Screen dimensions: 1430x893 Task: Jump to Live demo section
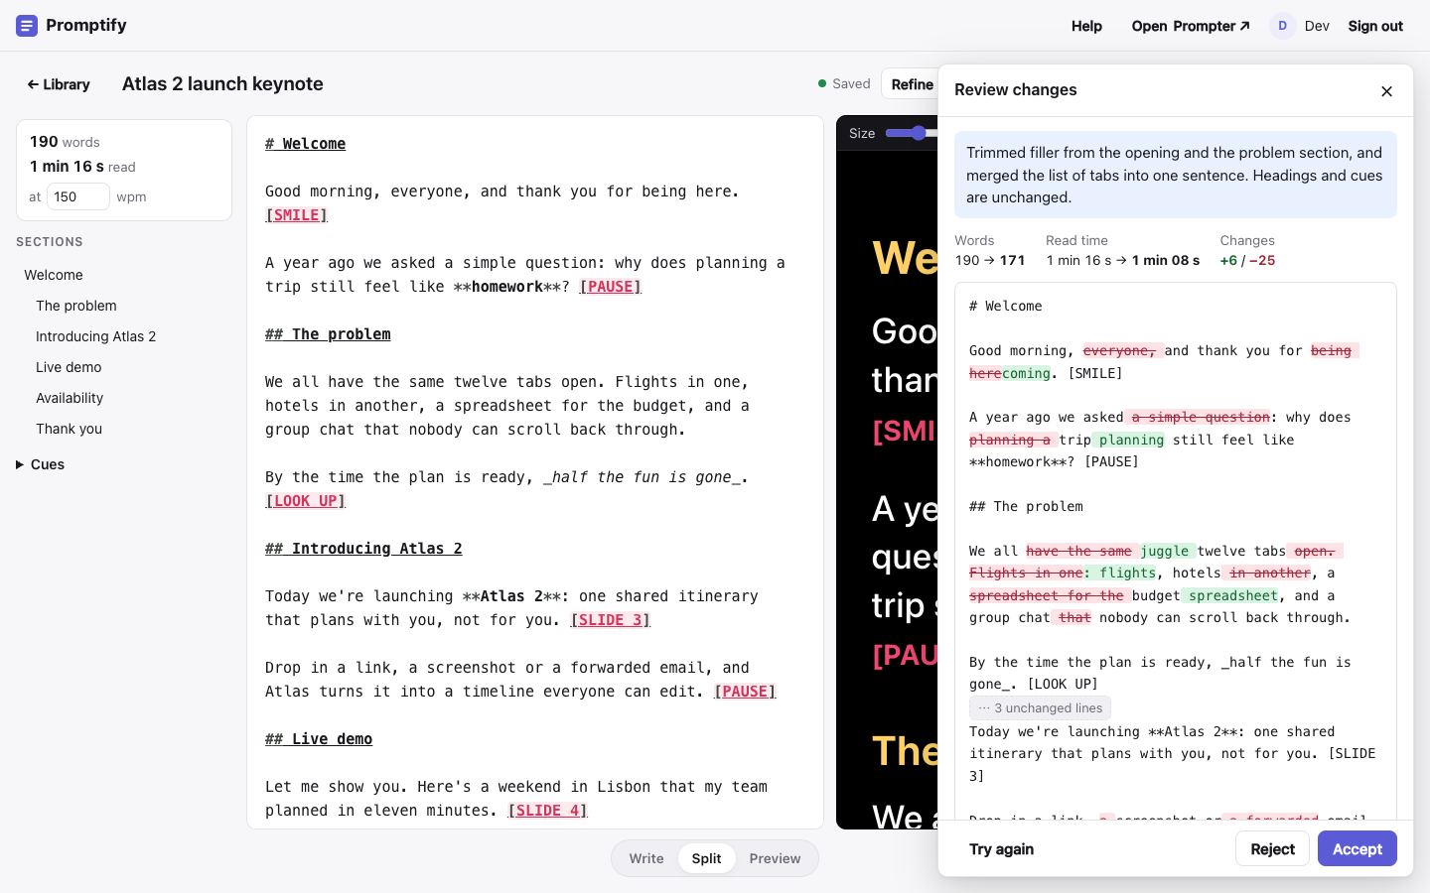click(69, 367)
